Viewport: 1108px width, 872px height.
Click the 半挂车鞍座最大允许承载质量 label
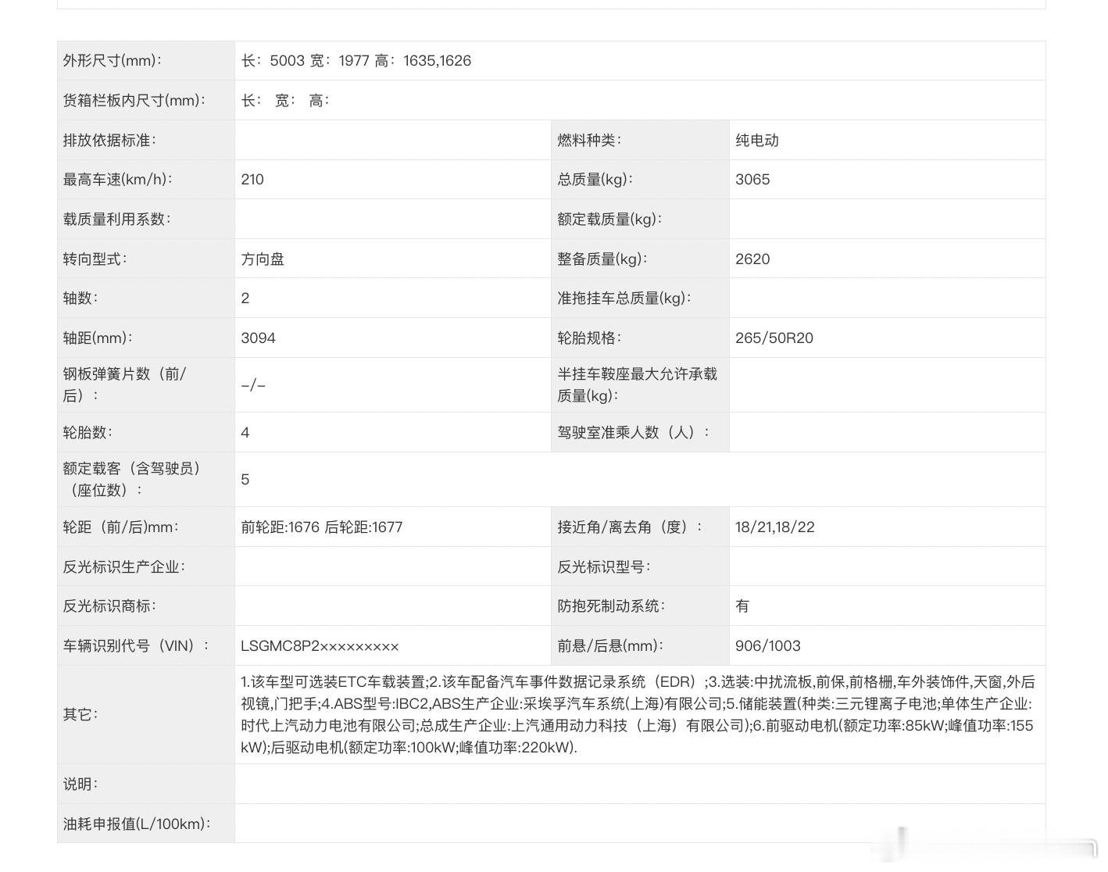[637, 385]
